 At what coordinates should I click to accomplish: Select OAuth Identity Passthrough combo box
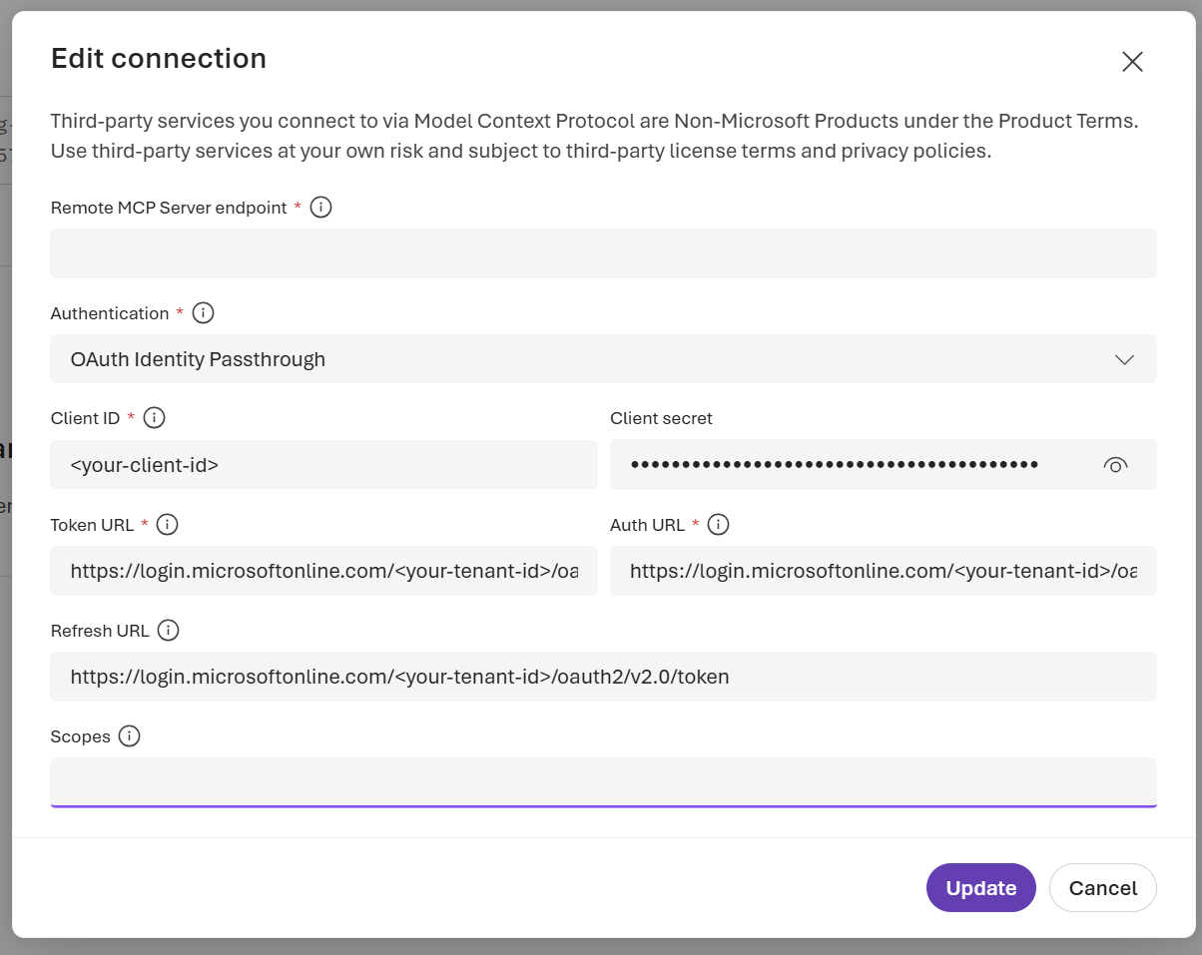(603, 359)
